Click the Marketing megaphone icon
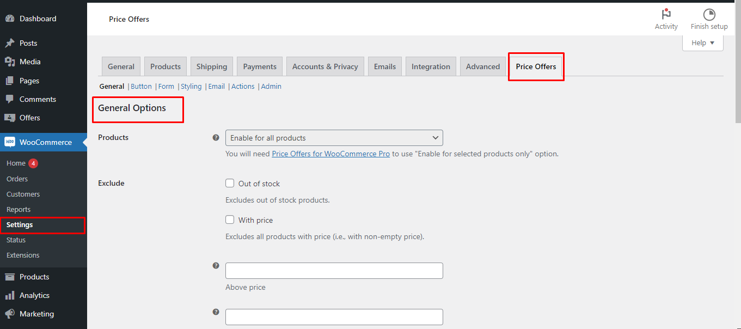Image resolution: width=741 pixels, height=329 pixels. click(x=10, y=314)
